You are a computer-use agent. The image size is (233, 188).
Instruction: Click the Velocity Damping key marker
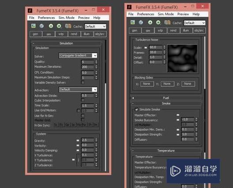click(x=78, y=150)
